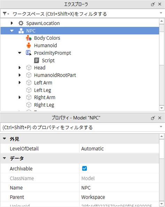
Task: Click the Right Arm cube icon
Action: pos(29,98)
